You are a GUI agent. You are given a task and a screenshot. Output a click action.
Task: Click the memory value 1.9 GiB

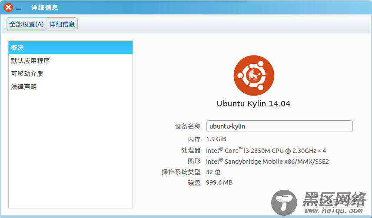point(216,139)
